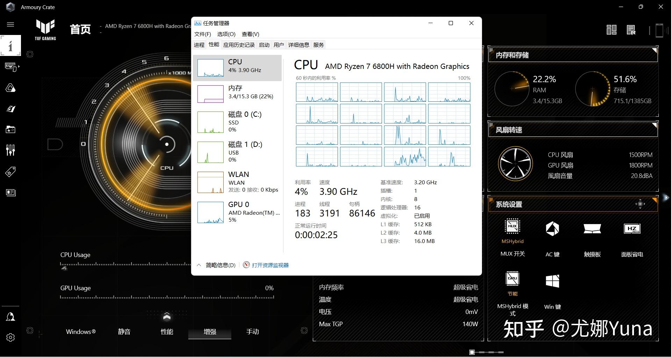Image resolution: width=671 pixels, height=357 pixels.
Task: Expand the system settings panel corner
Action: point(654,200)
